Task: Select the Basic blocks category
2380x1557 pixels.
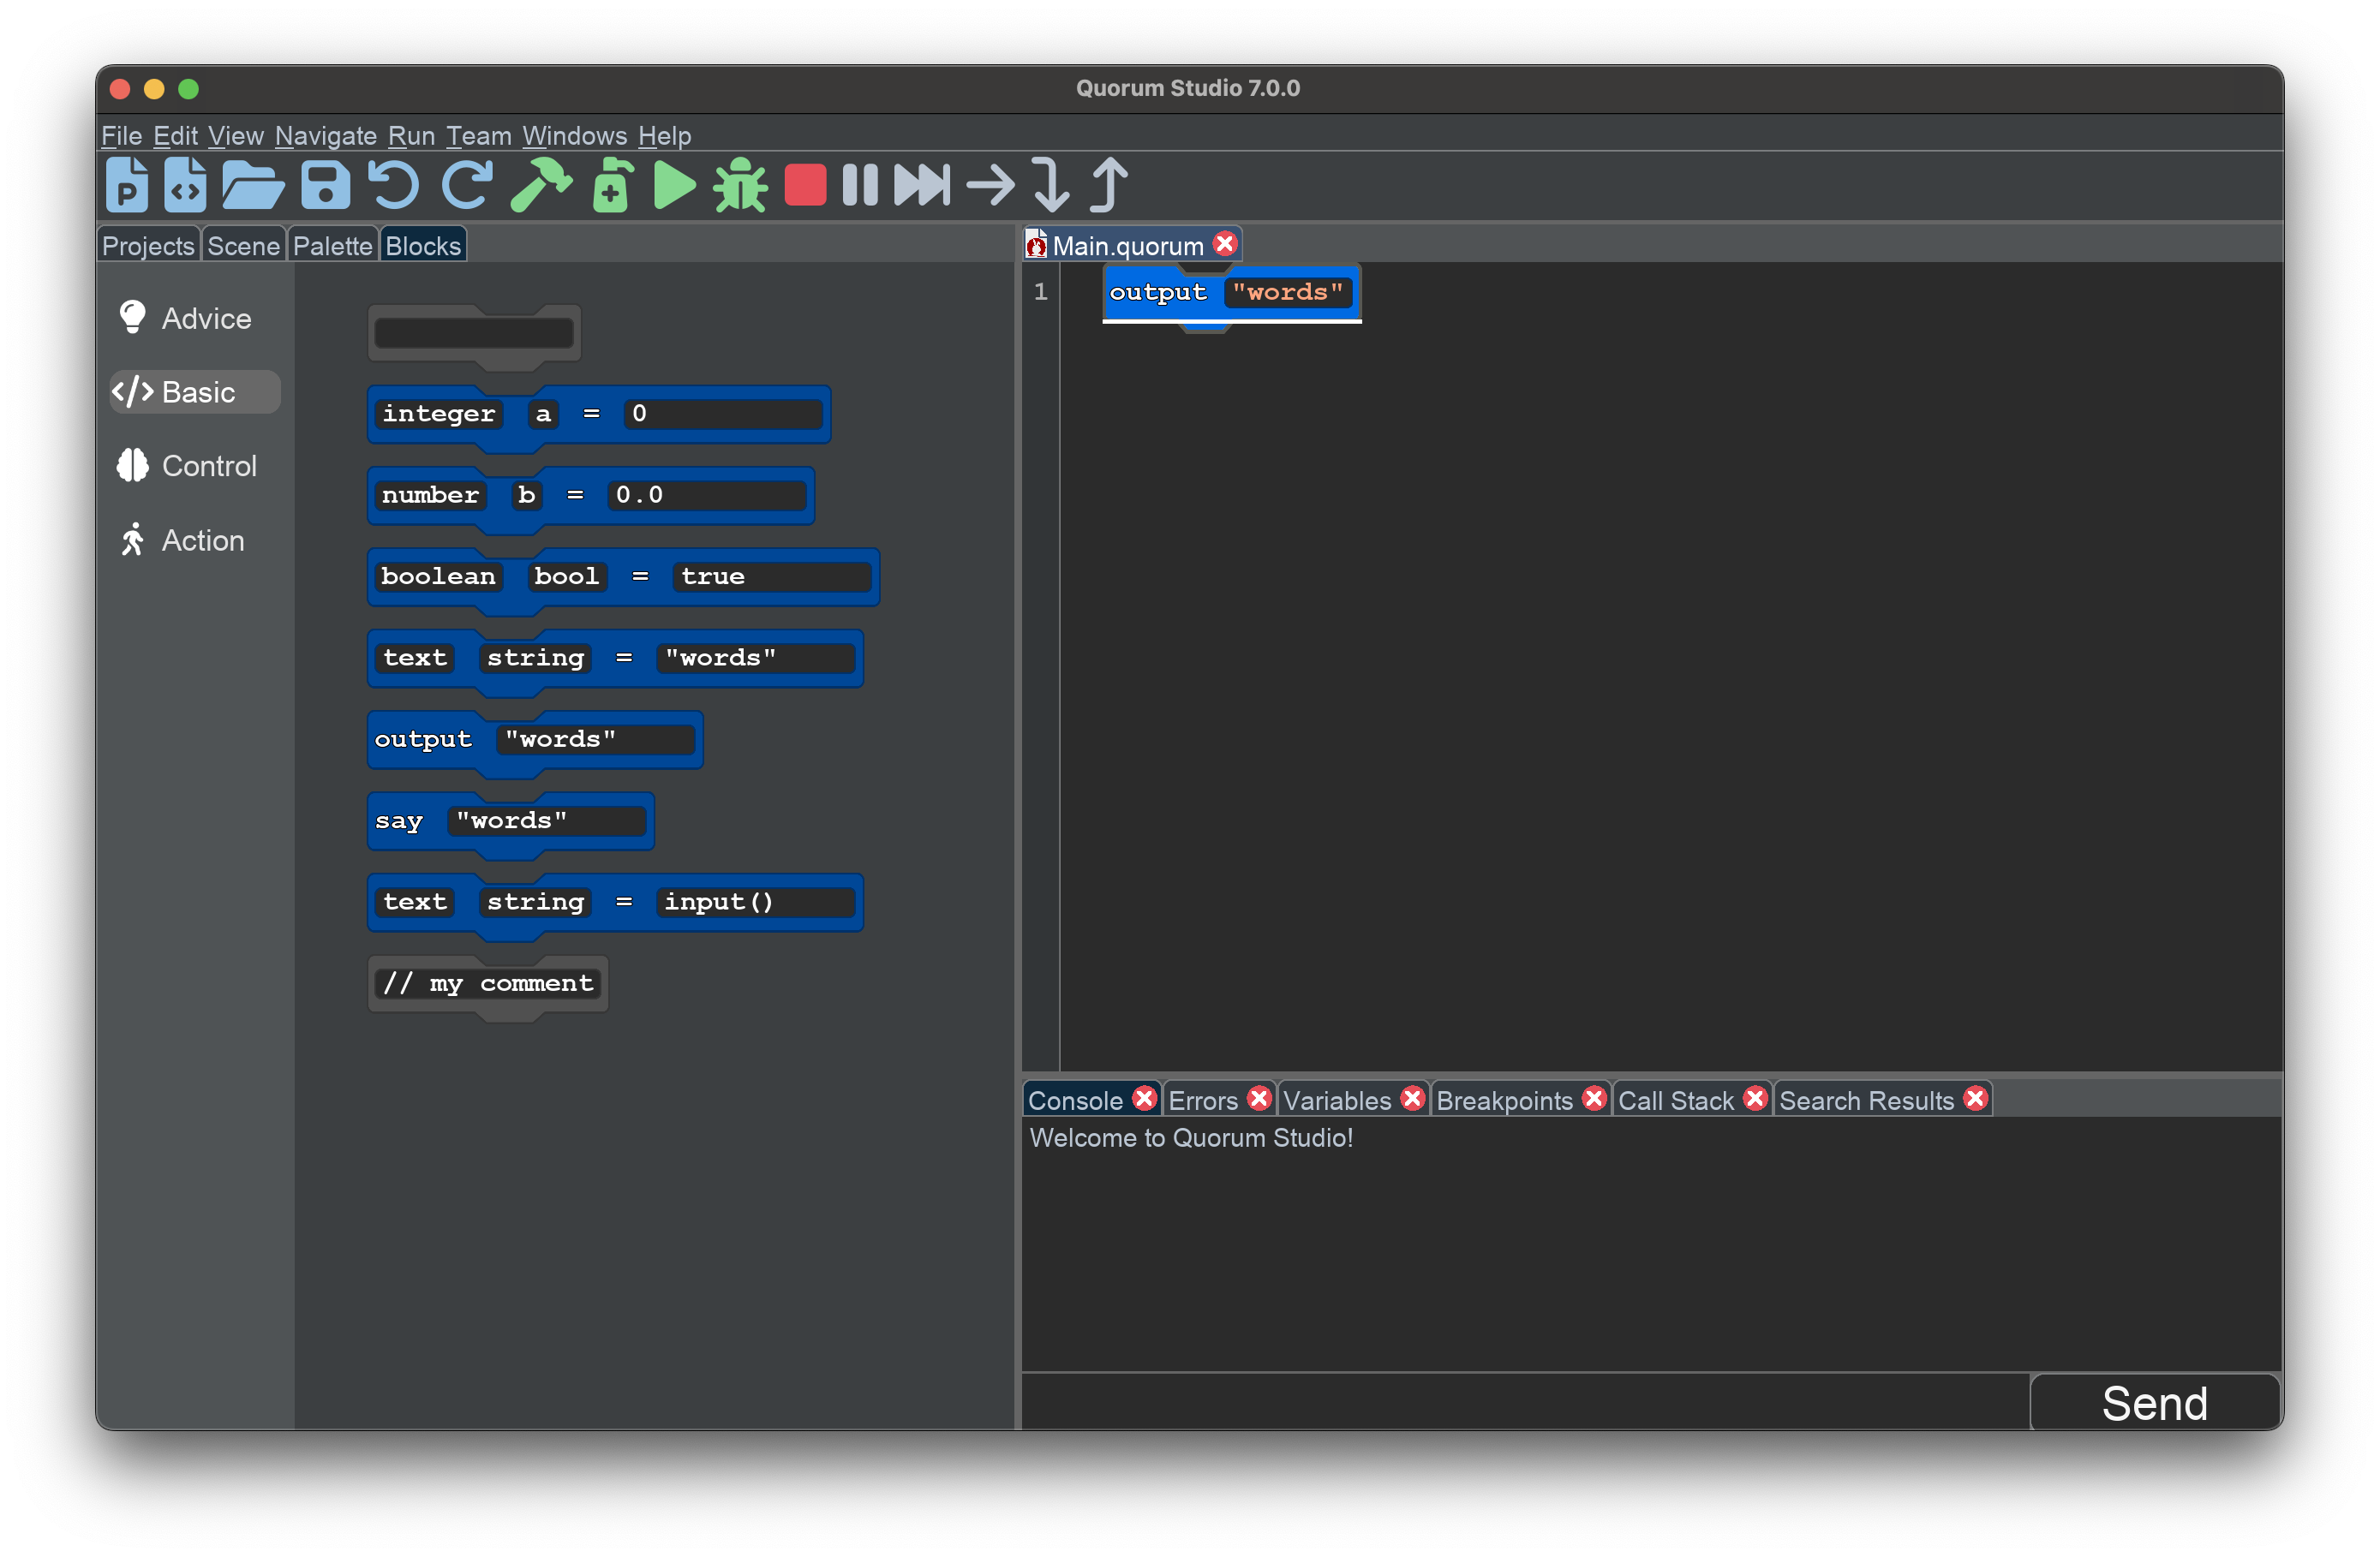Action: click(195, 391)
